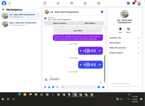Open the Jmf conversation in the list
Image resolution: width=145 pixels, height=106 pixels.
pos(20,16)
